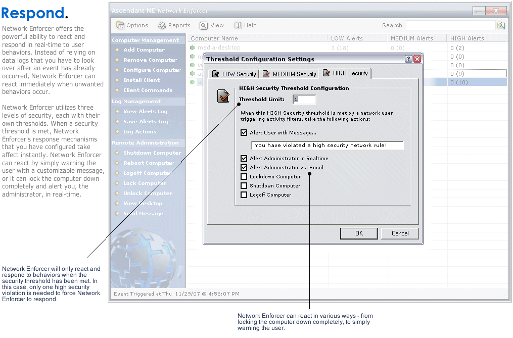The height and width of the screenshot is (338, 513).
Task: Click Cancel in Threshold Configuration dialog
Action: click(400, 233)
